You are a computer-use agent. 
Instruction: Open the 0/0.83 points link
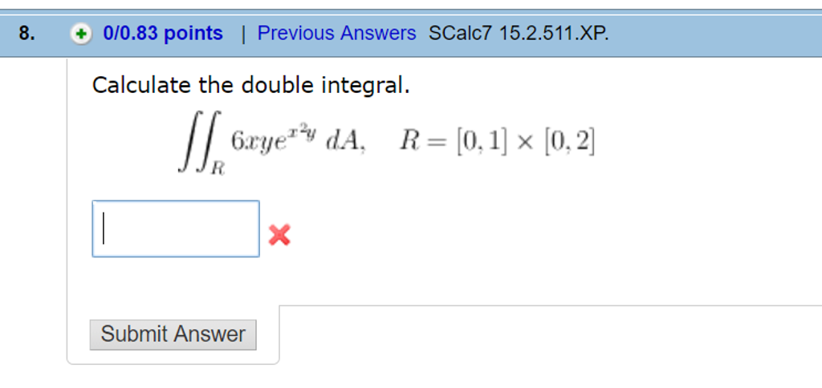click(x=163, y=34)
